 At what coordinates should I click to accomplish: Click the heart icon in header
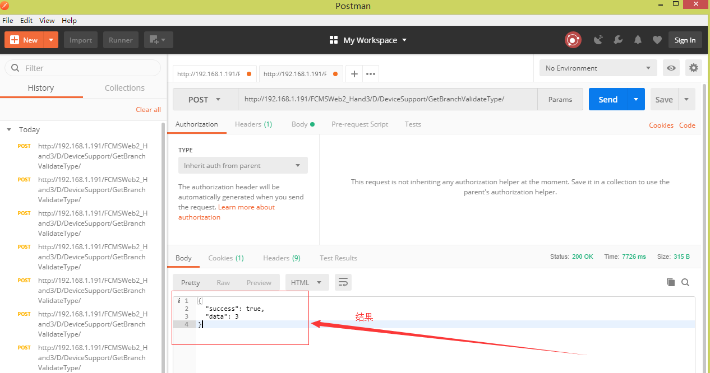657,40
